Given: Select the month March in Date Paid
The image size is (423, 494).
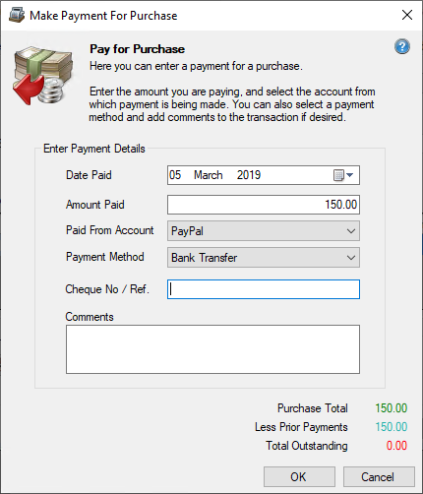Looking at the screenshot, I should (209, 175).
